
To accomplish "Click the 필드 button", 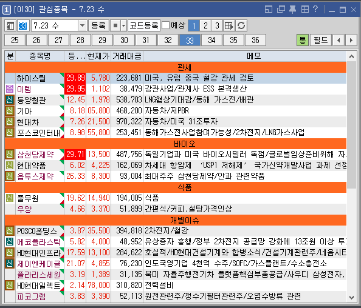I will pos(320,40).
